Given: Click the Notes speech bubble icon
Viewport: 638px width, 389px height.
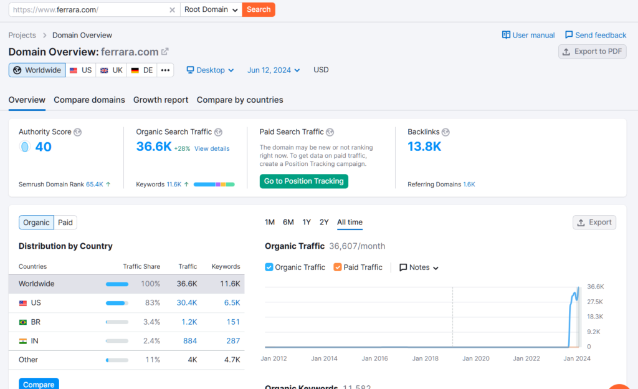Looking at the screenshot, I should click(x=403, y=267).
